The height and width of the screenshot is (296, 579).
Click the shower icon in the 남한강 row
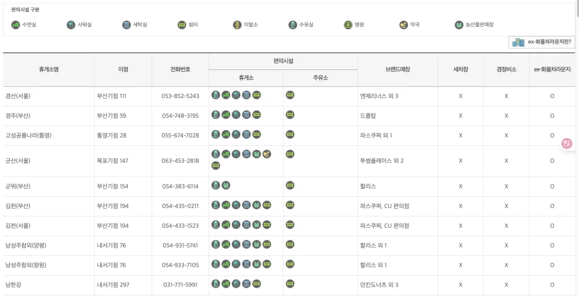tap(236, 283)
